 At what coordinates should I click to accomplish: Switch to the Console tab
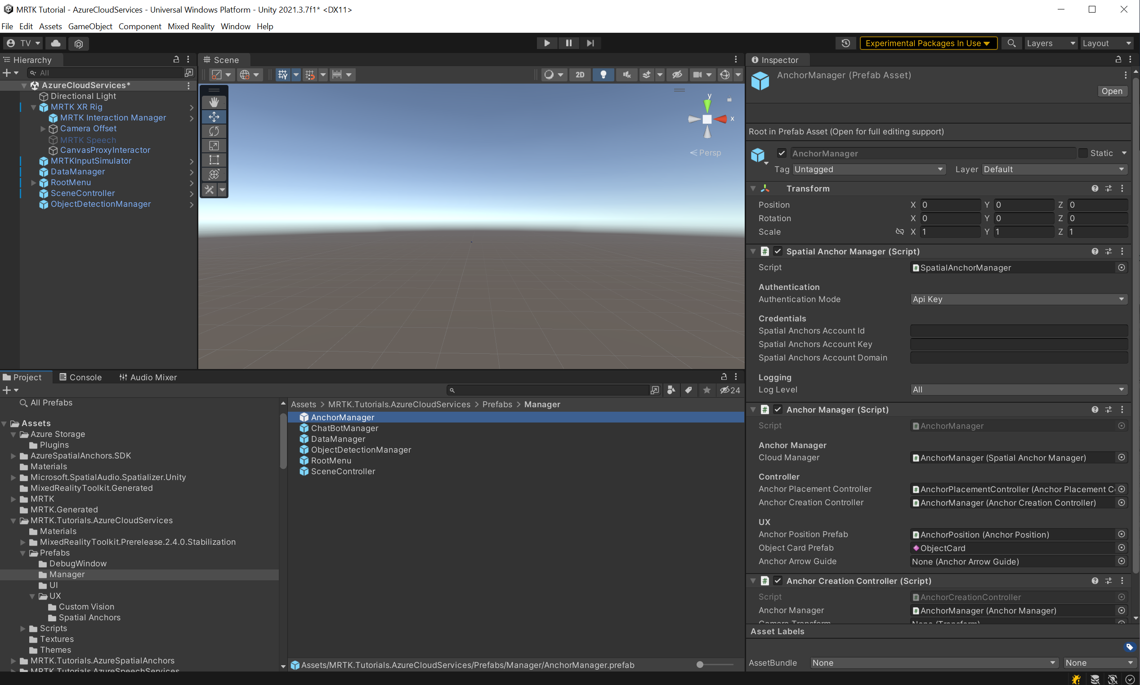click(86, 377)
